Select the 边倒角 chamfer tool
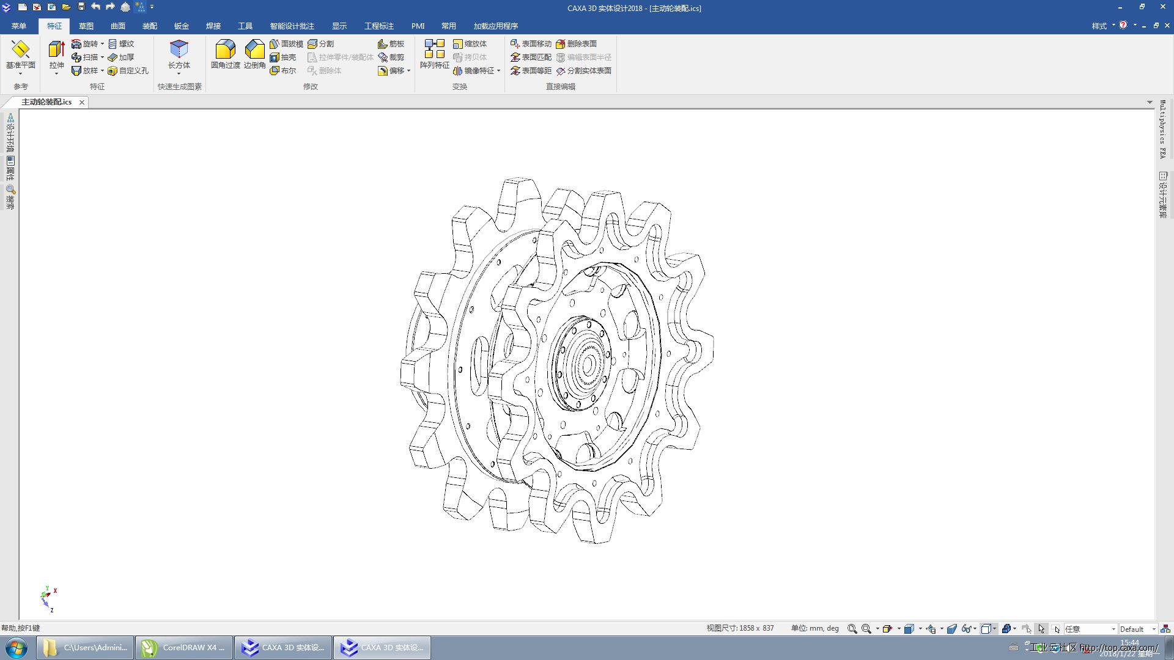Viewport: 1174px width, 660px height. [x=254, y=50]
